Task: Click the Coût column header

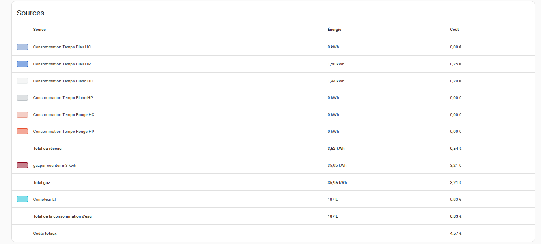Action: (454, 30)
